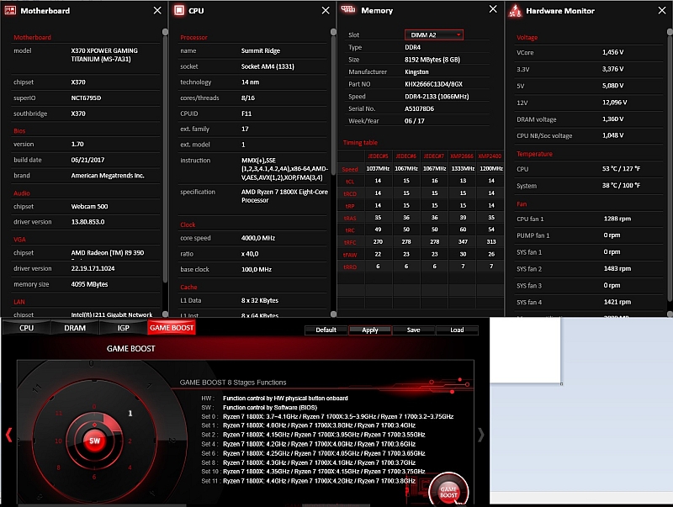The image size is (673, 507).
Task: Click the VCore value 1,456 V
Action: click(613, 52)
